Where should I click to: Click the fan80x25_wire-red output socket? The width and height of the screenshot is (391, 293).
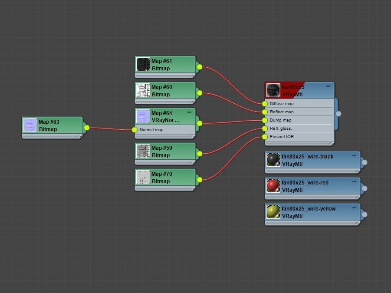[x=365, y=188]
